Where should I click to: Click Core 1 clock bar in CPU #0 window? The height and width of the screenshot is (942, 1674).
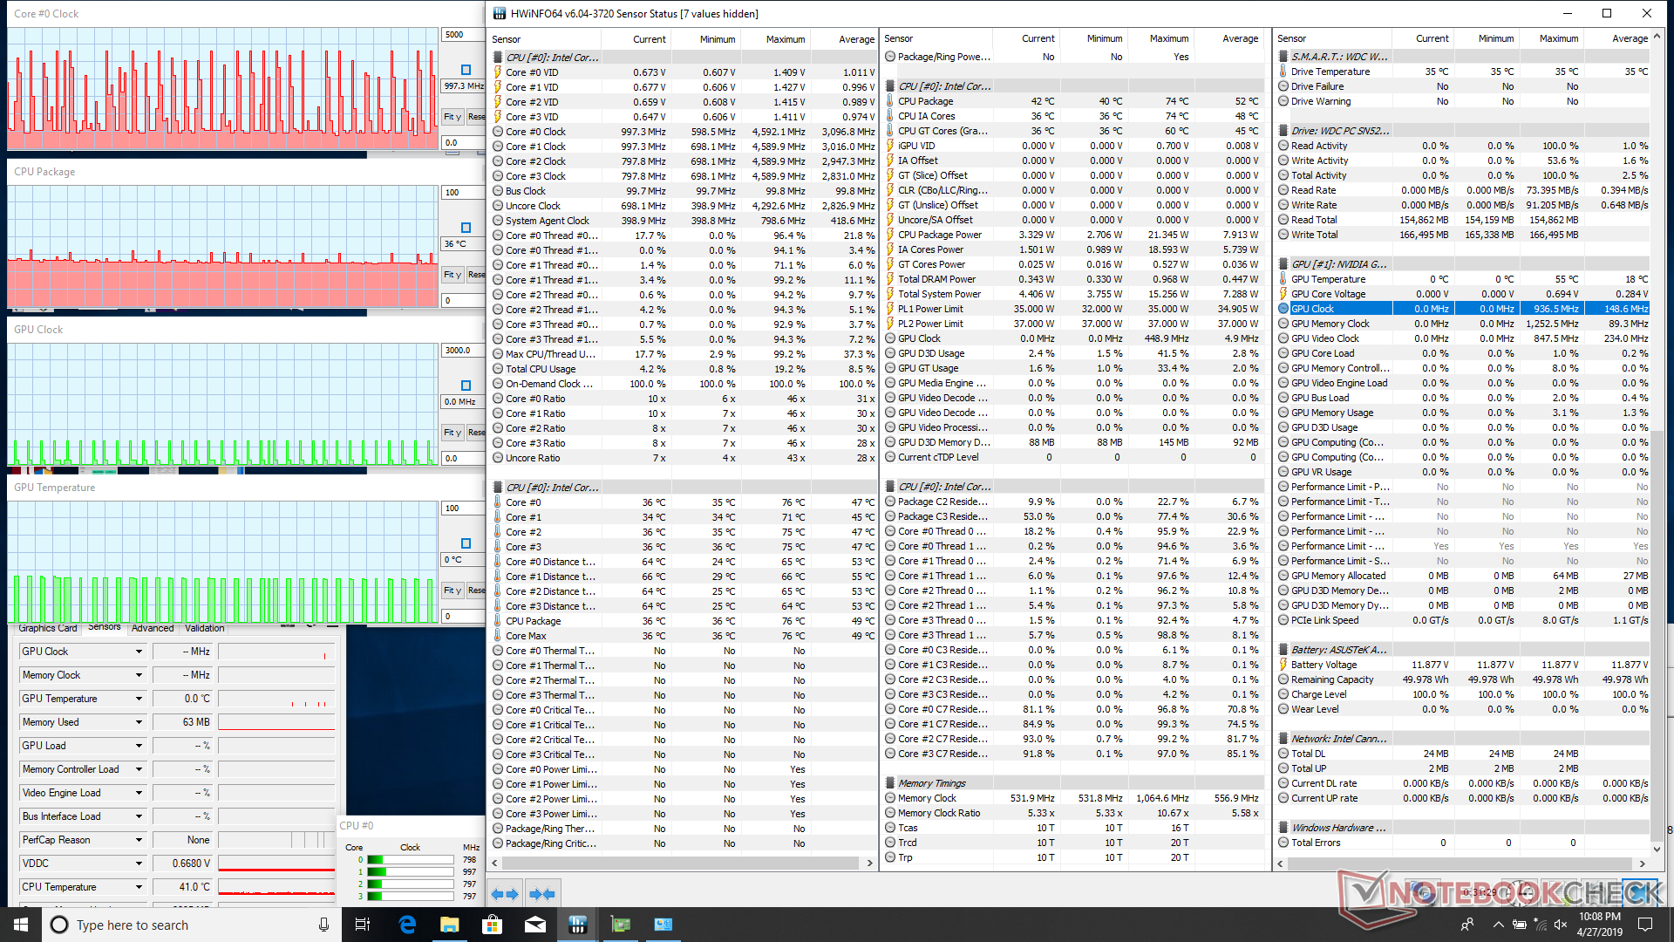click(410, 872)
